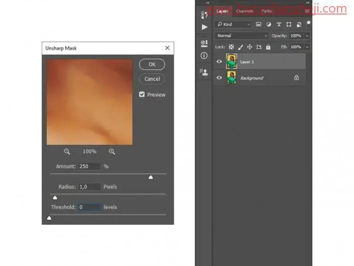Click the Unsharp Mask preview image
Screen dimensions: 354x266
pos(89,102)
